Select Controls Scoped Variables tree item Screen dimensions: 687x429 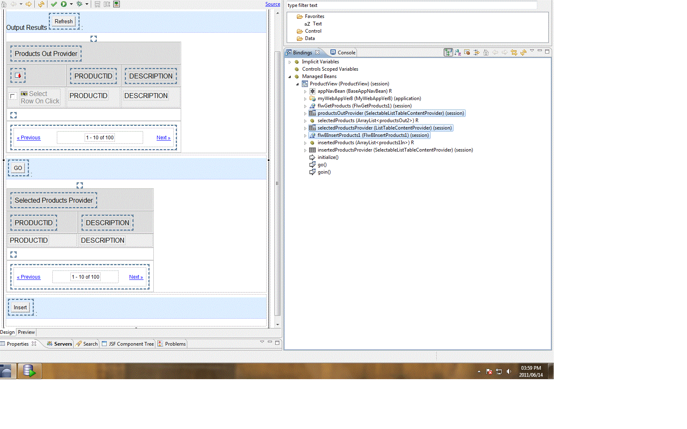point(330,69)
